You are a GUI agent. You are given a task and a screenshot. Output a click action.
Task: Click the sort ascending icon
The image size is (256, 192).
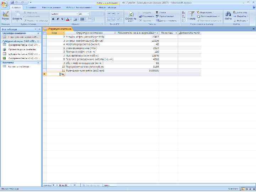[184, 12]
